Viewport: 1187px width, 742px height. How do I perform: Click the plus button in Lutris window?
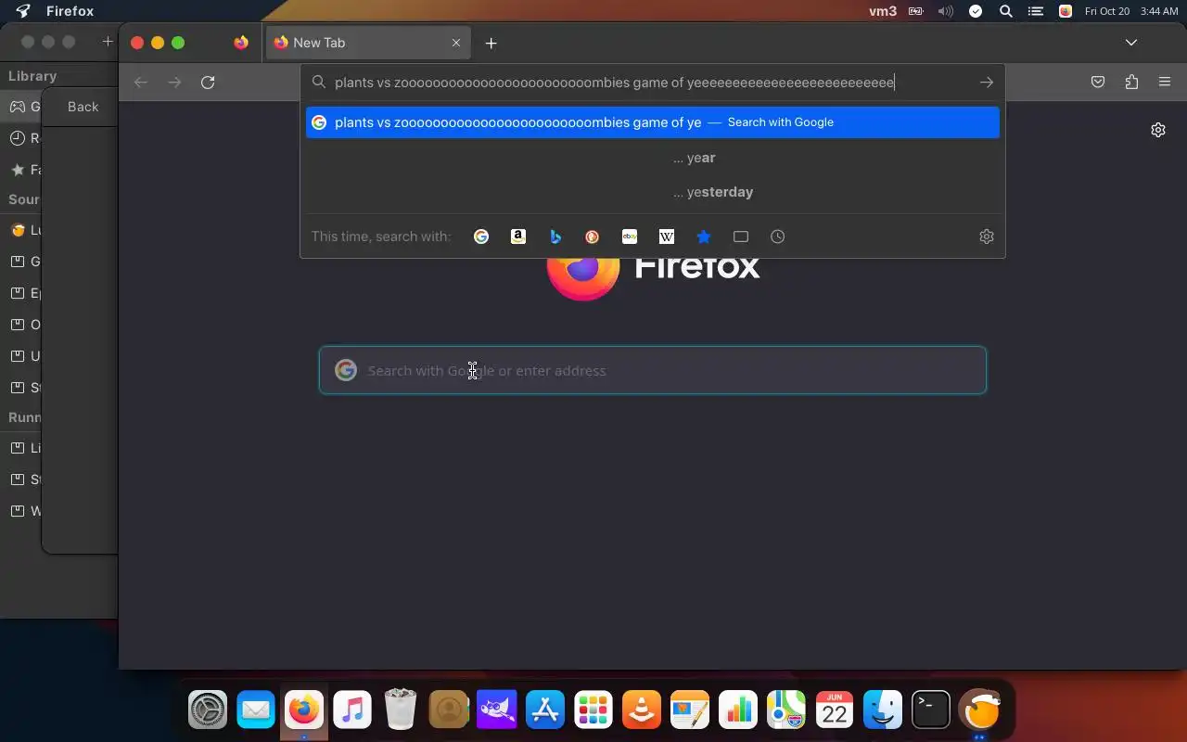coord(108,42)
